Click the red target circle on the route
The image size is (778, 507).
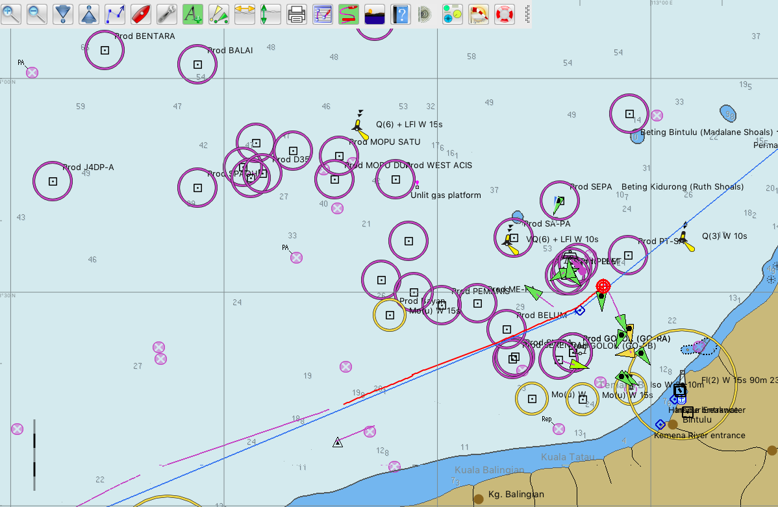[603, 286]
